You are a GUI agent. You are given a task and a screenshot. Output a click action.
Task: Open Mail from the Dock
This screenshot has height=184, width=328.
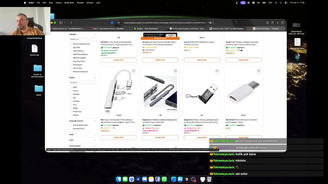(145, 179)
